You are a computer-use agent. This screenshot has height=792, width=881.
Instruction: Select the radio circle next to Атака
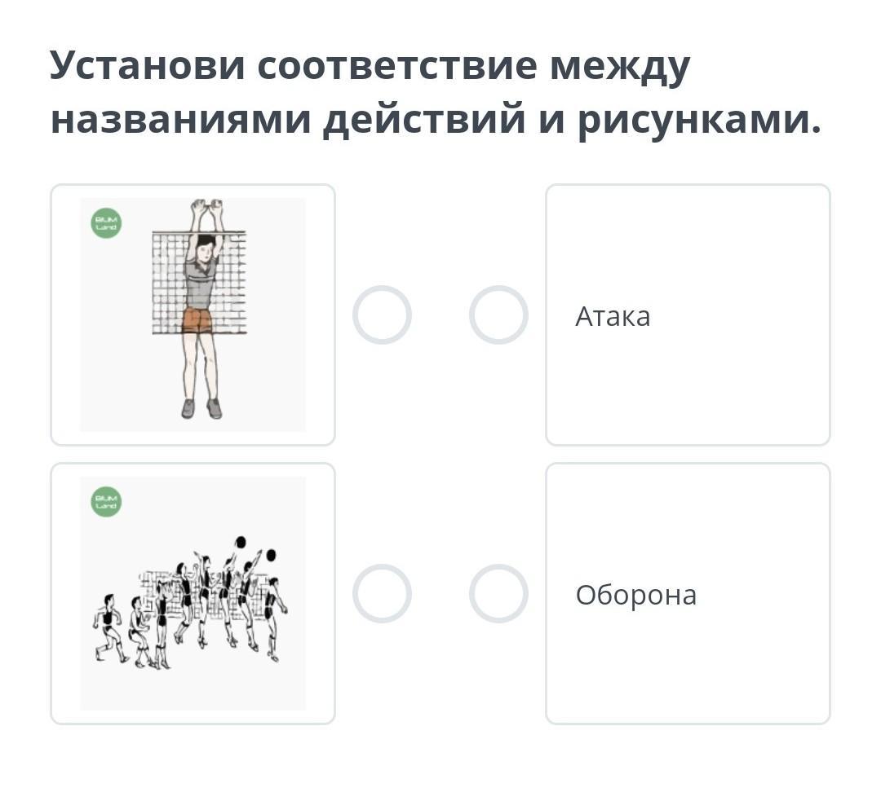(498, 315)
